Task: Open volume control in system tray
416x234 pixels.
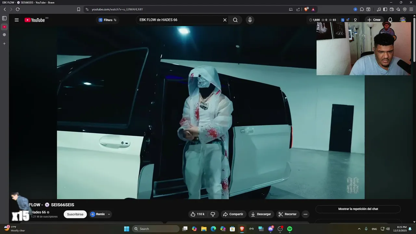Action: pos(388,229)
